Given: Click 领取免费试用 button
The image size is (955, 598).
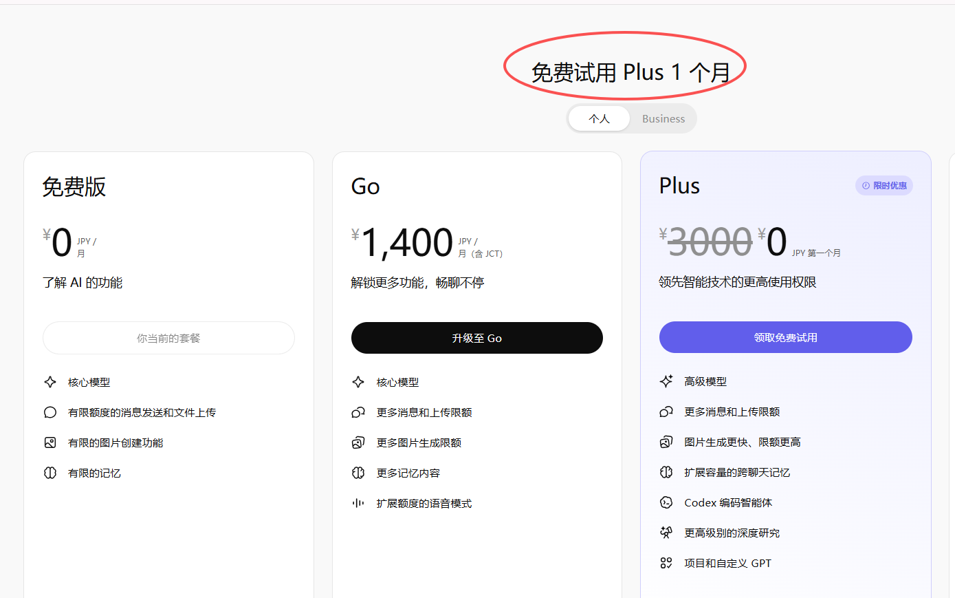Looking at the screenshot, I should pos(786,337).
